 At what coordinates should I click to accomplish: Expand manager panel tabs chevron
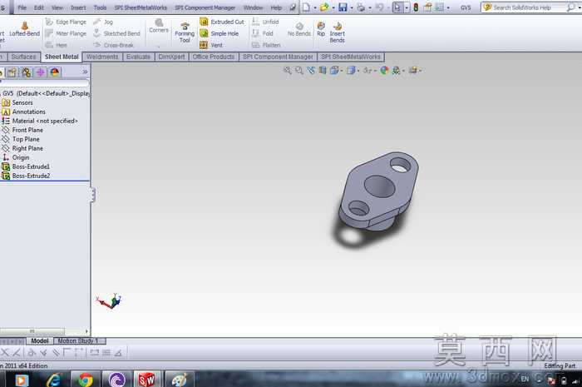(x=85, y=72)
